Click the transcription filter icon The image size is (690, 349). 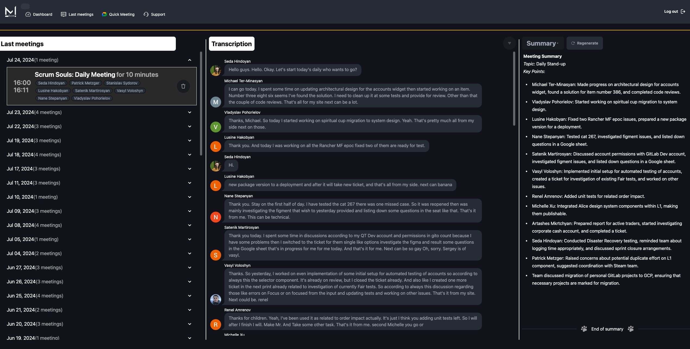click(x=509, y=43)
